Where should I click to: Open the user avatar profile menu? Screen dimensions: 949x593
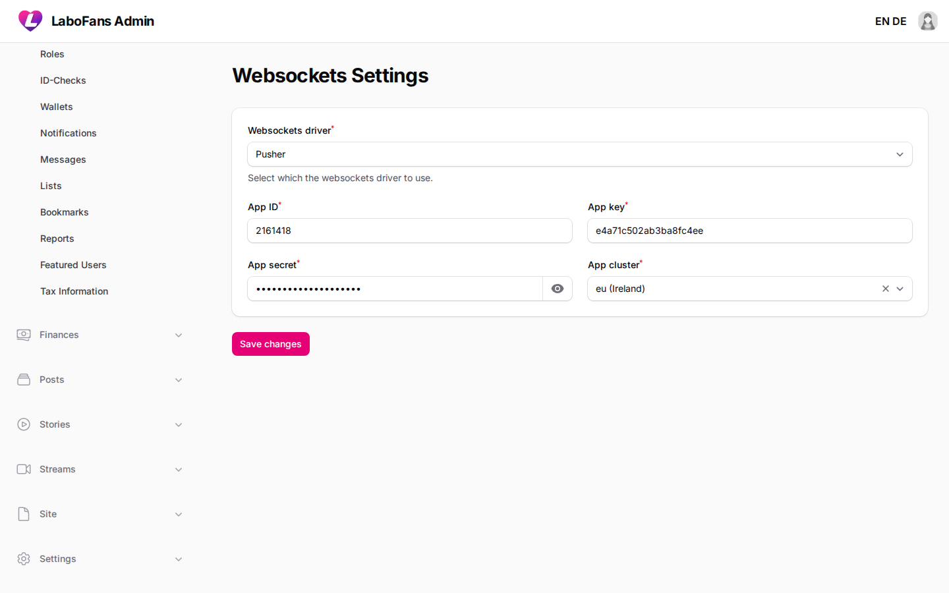(928, 21)
